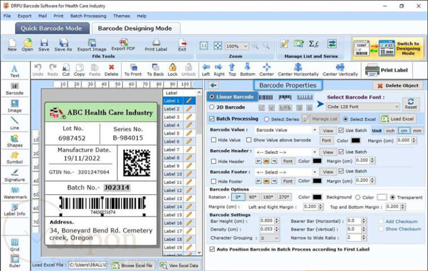
Task: Click the back arrow in Barcode Properties
Action: [x=213, y=85]
